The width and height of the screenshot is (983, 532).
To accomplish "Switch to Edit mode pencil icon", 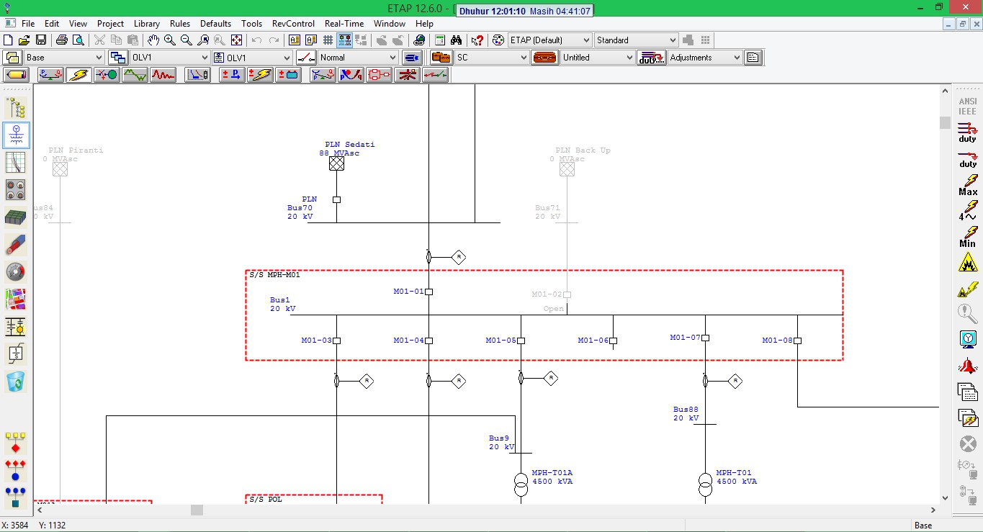I will tap(16, 75).
